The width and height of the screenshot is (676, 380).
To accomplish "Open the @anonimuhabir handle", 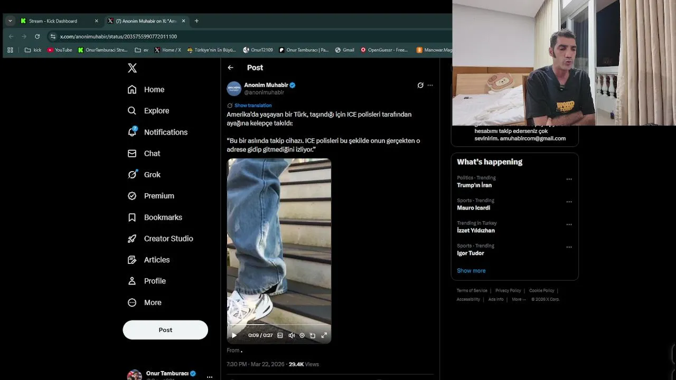I will point(264,92).
